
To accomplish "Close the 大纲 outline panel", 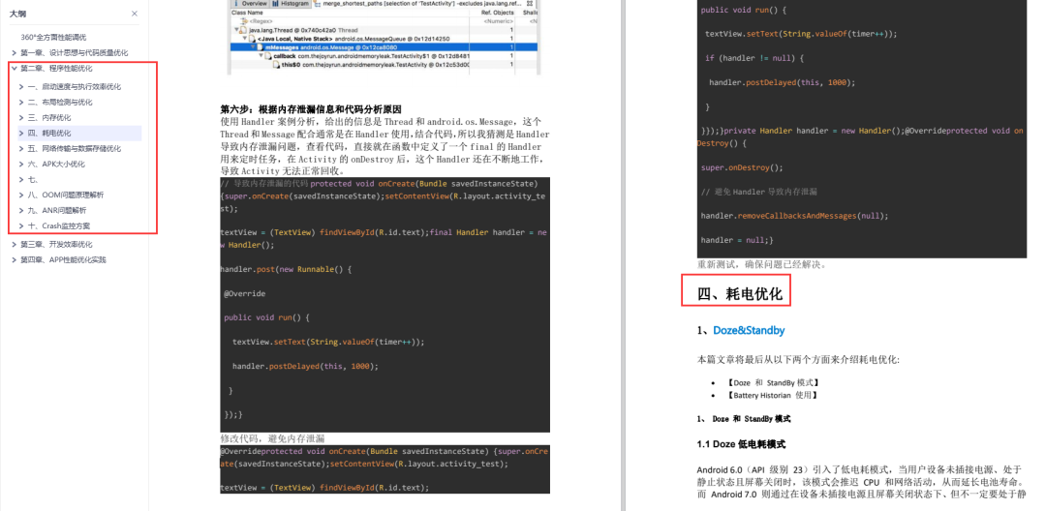I will 134,14.
